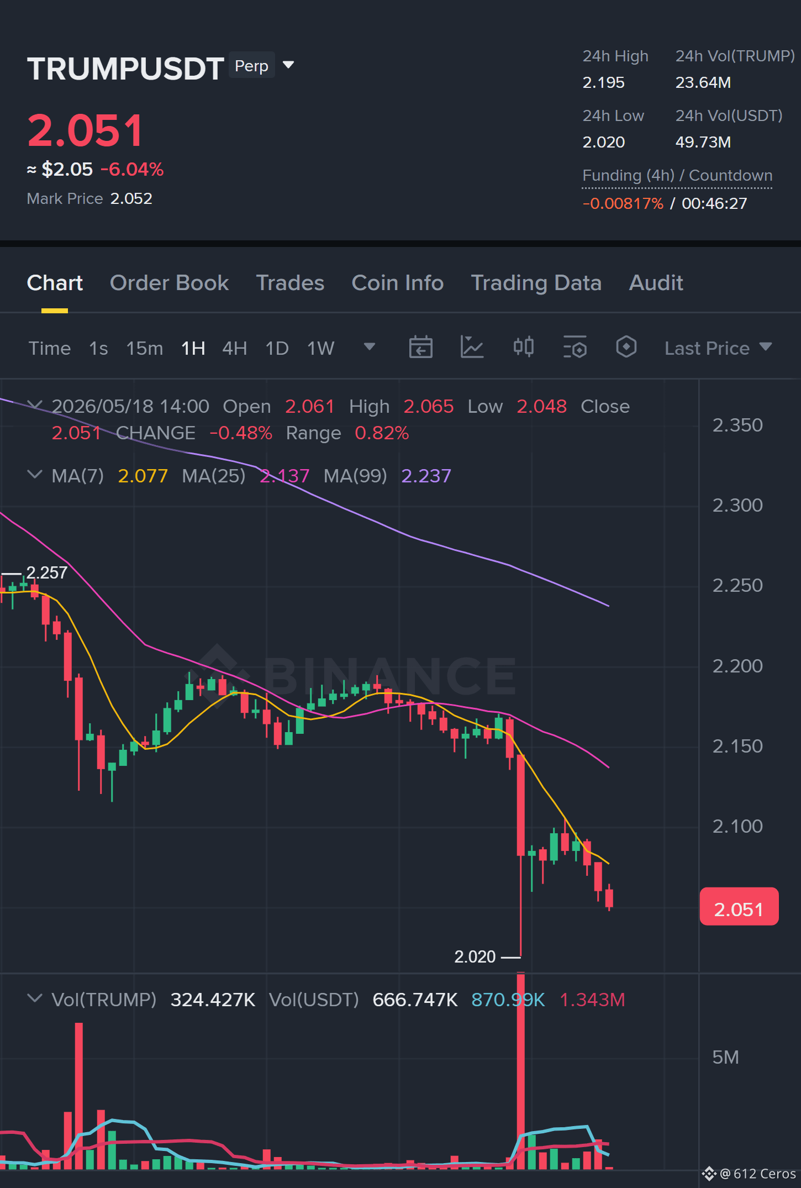Tap the Binance watermark logo at bottom
The height and width of the screenshot is (1188, 801).
click(x=709, y=1173)
